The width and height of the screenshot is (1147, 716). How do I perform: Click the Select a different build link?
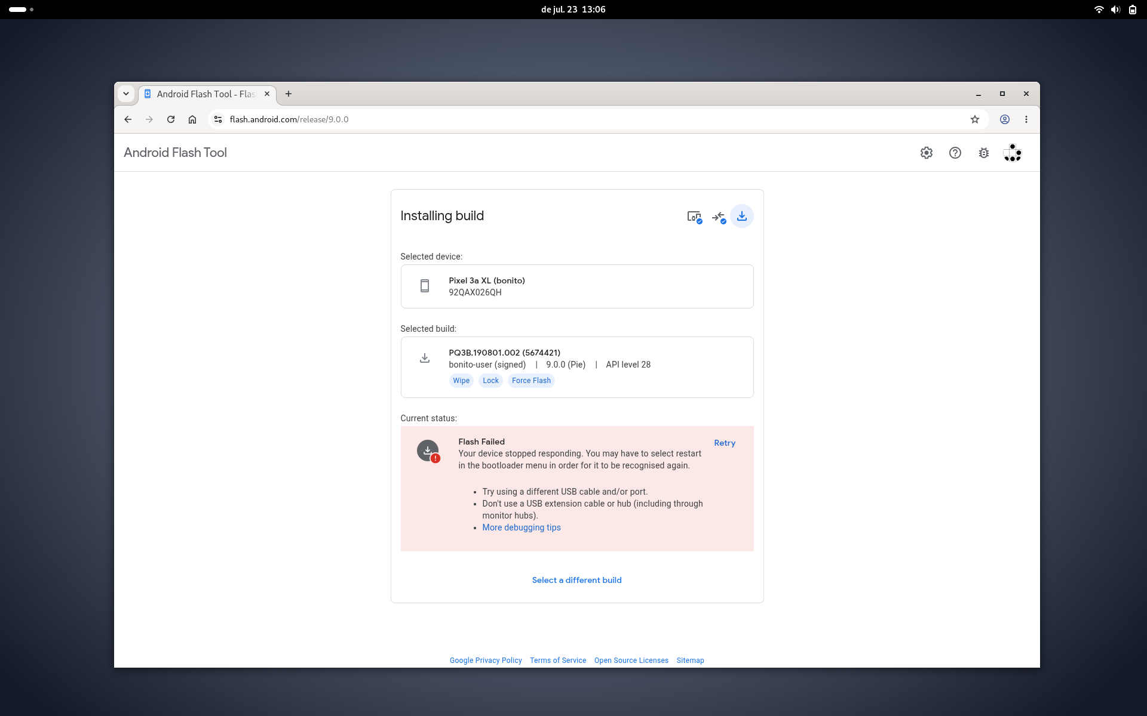point(577,580)
